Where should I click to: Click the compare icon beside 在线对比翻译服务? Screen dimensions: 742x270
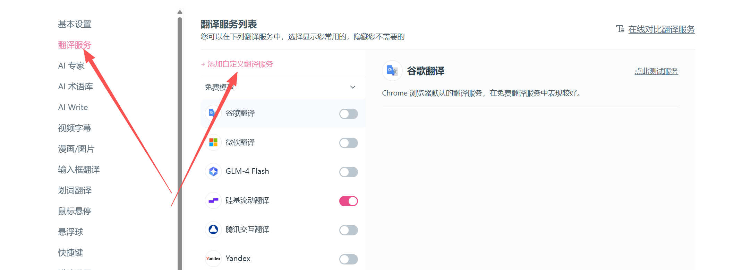620,29
